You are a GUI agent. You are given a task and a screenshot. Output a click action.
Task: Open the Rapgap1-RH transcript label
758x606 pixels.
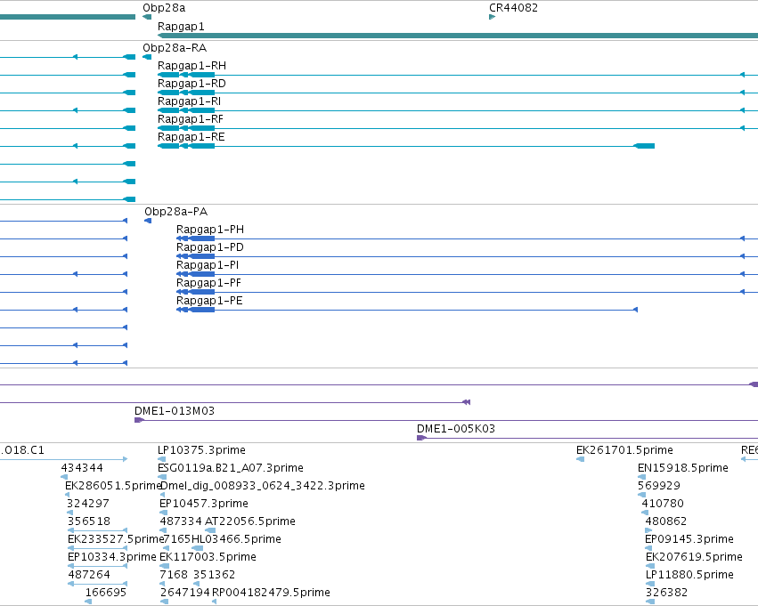(192, 66)
